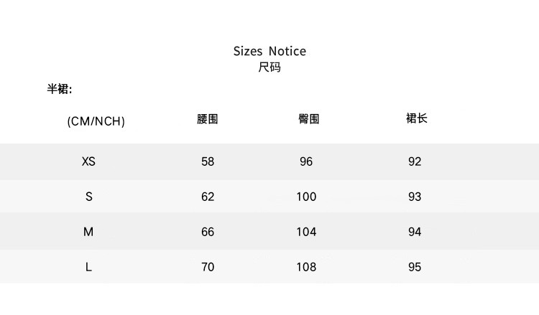Click the (CM/NCH) unit header
Viewport: 539px width, 315px height.
tap(96, 121)
